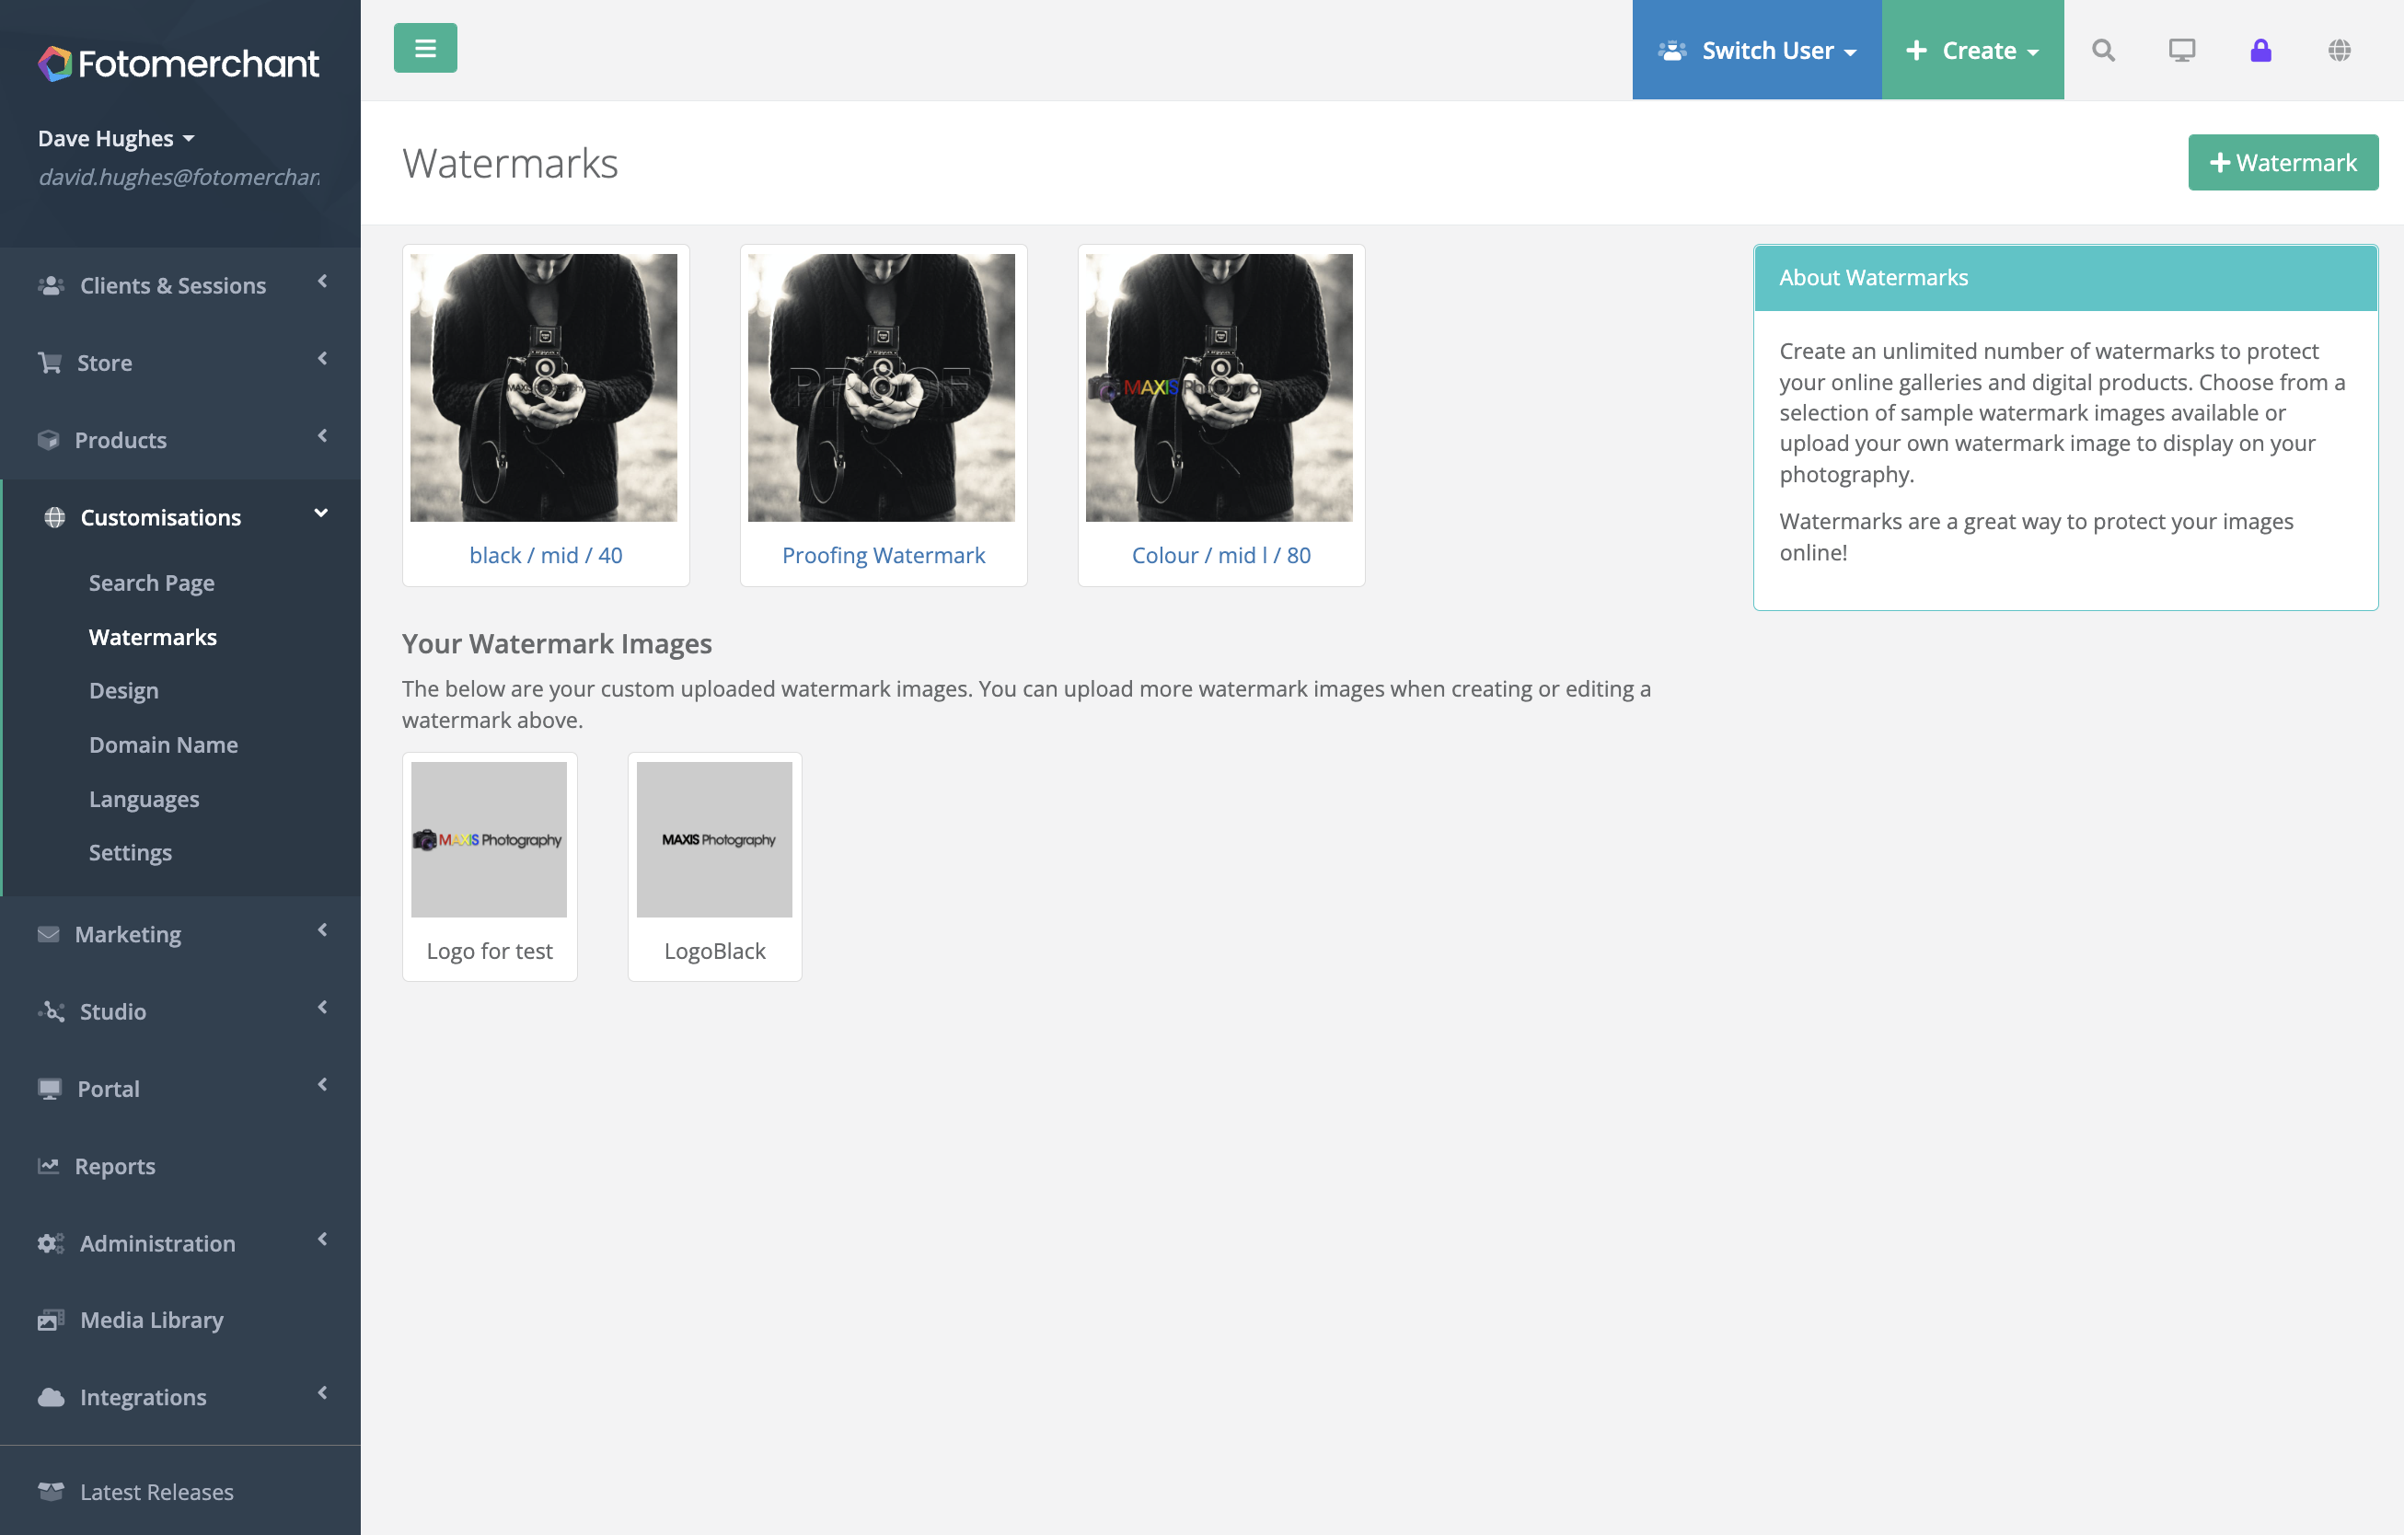The width and height of the screenshot is (2404, 1535).
Task: Click the Proofing Watermark preview thumbnail
Action: tap(882, 387)
